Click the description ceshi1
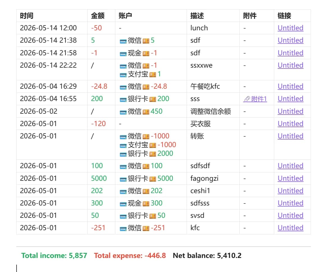330x272 pixels. [x=200, y=191]
